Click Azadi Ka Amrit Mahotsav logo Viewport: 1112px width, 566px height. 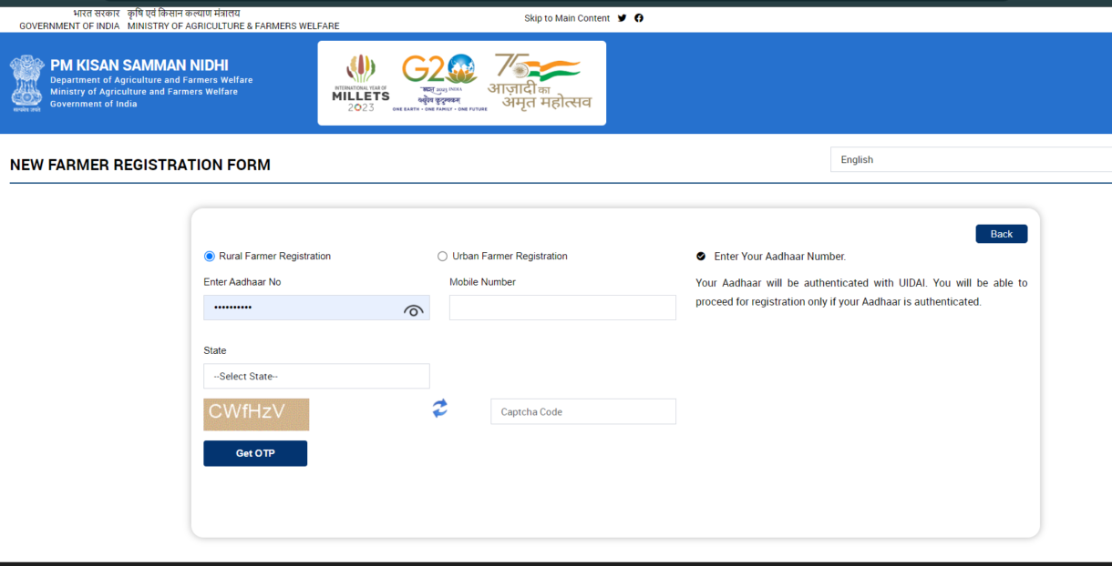[x=540, y=81]
